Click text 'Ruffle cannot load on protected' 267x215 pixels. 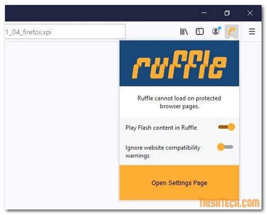pos(179,98)
